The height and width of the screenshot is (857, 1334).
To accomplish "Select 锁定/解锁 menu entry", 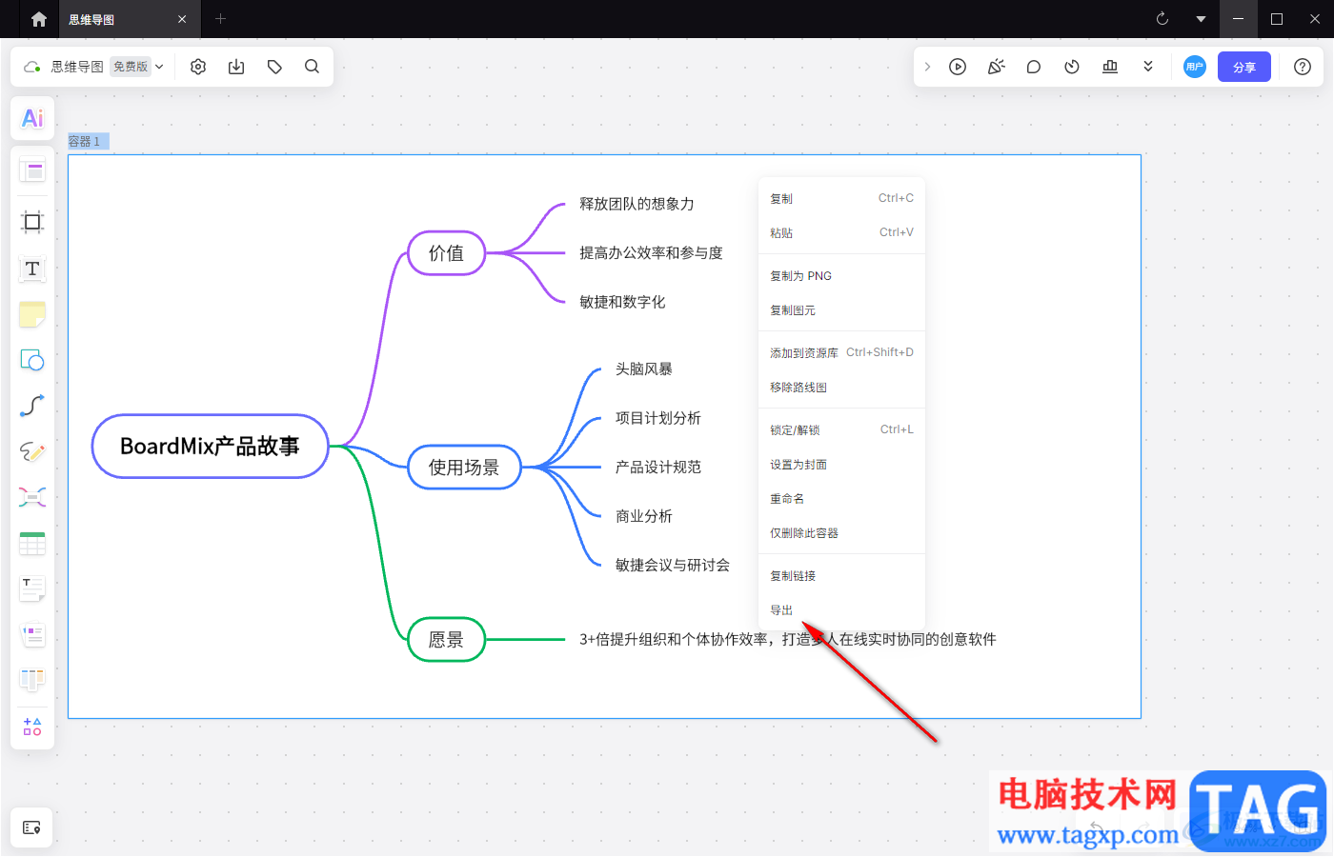I will tap(841, 429).
